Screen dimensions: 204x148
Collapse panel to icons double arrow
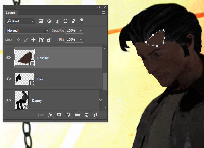pyautogui.click(x=99, y=7)
